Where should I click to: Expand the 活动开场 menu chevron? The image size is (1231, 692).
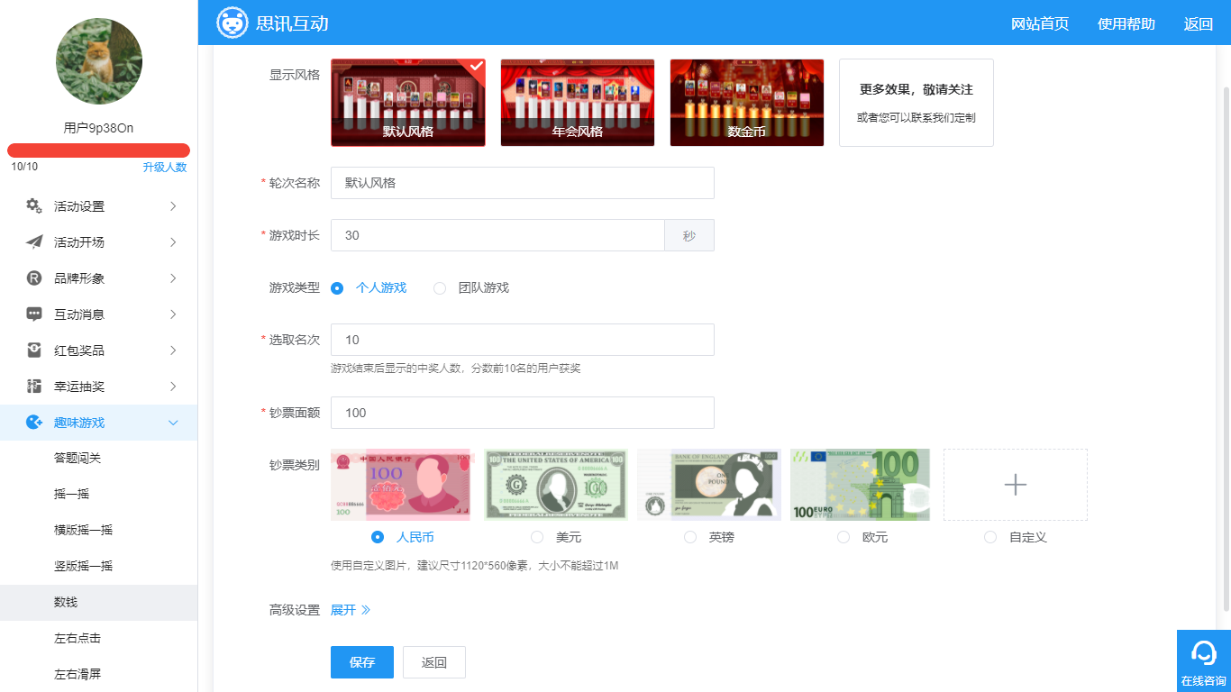(x=173, y=242)
